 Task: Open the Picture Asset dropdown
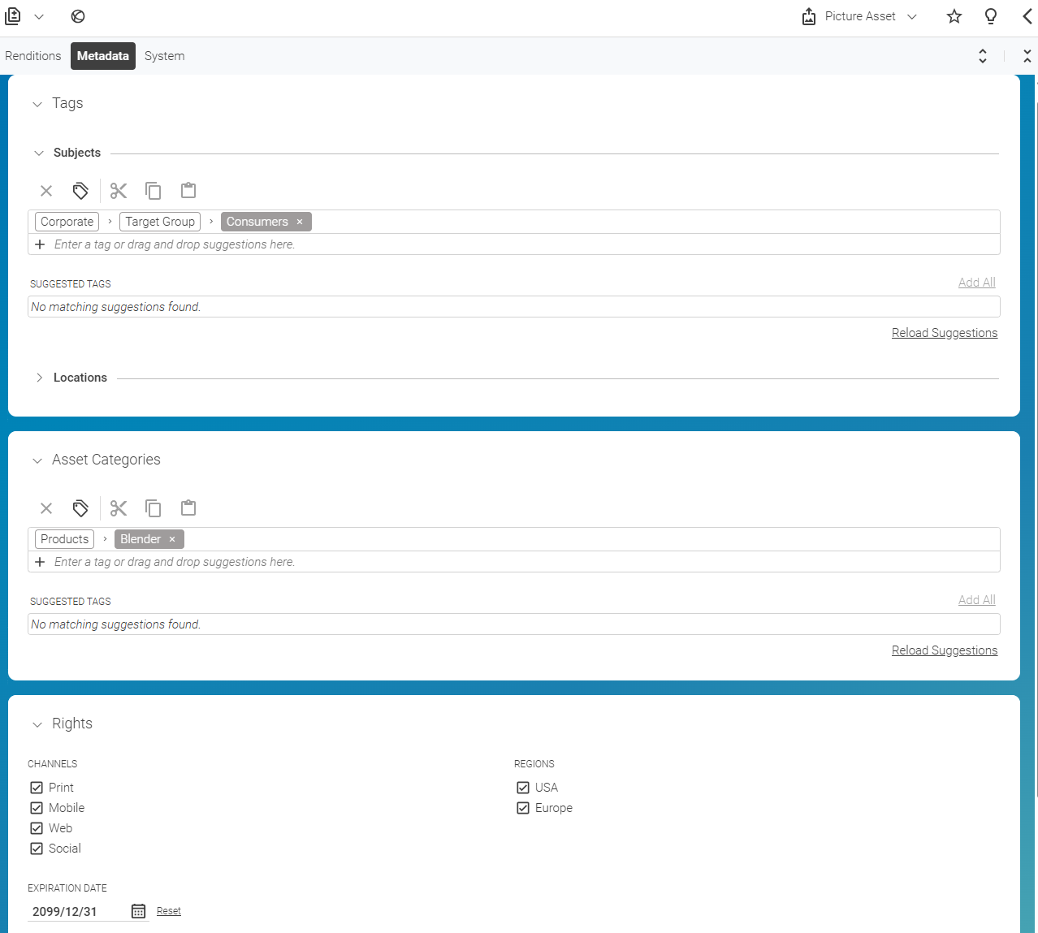[x=911, y=16]
